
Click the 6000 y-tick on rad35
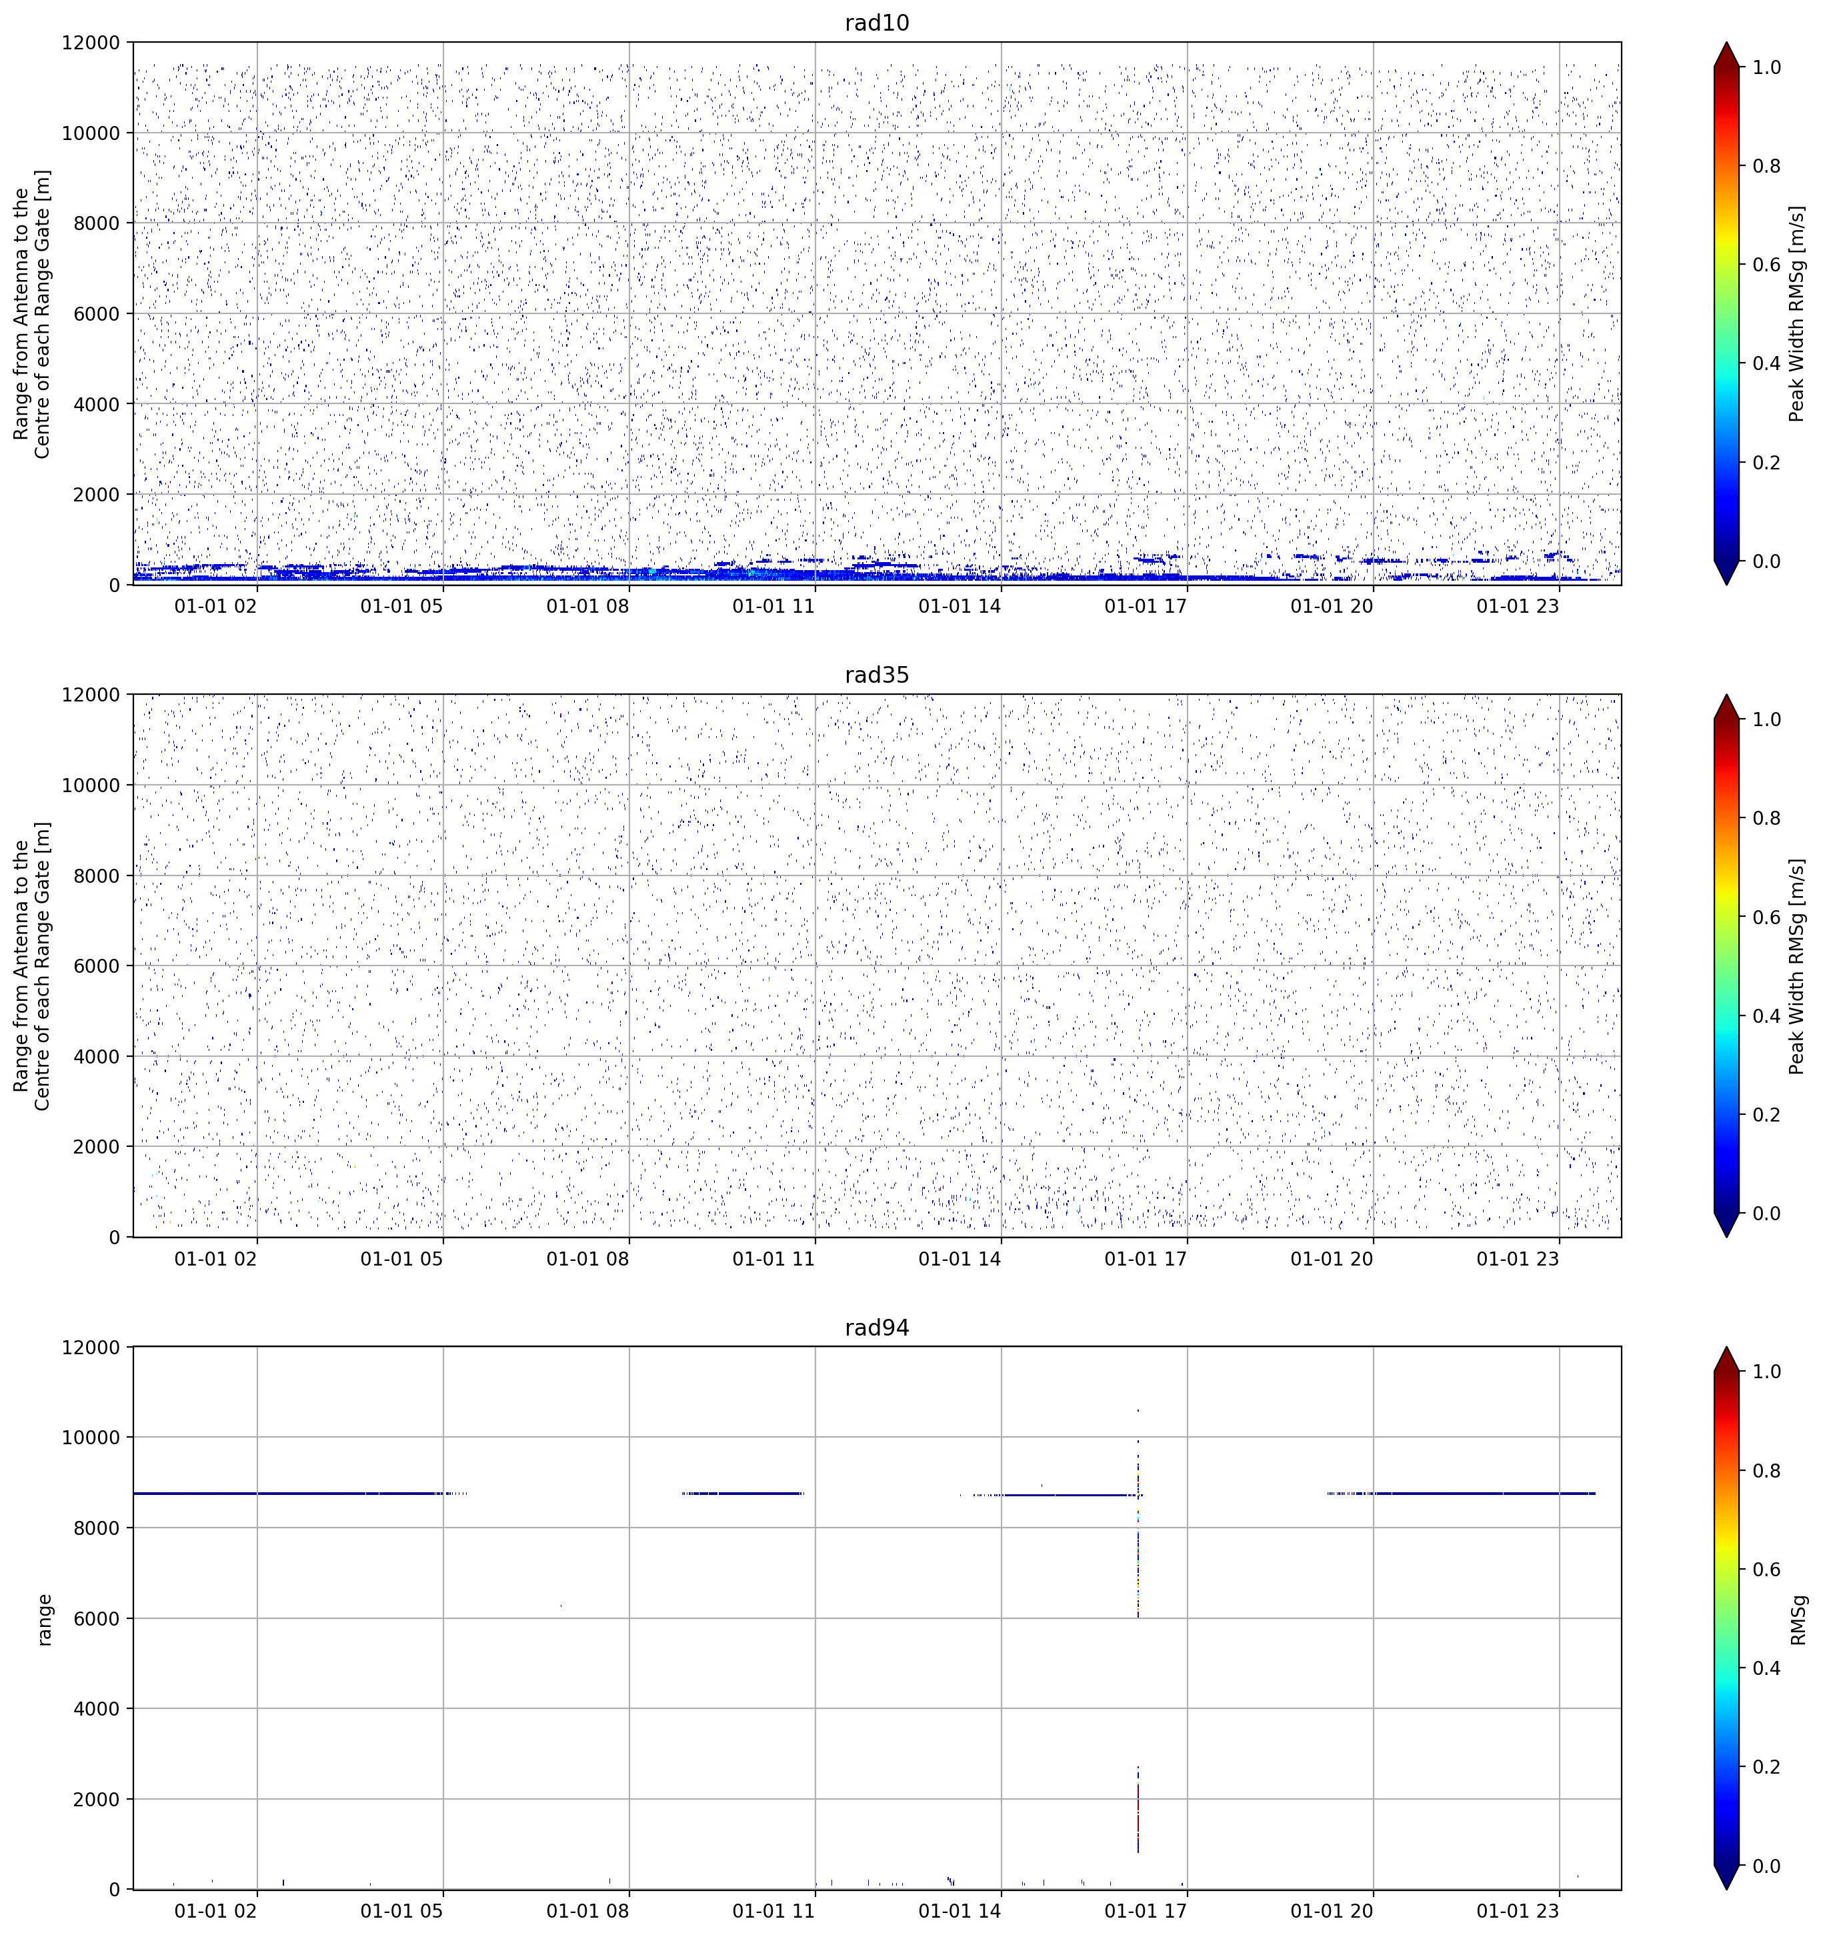pos(97,967)
